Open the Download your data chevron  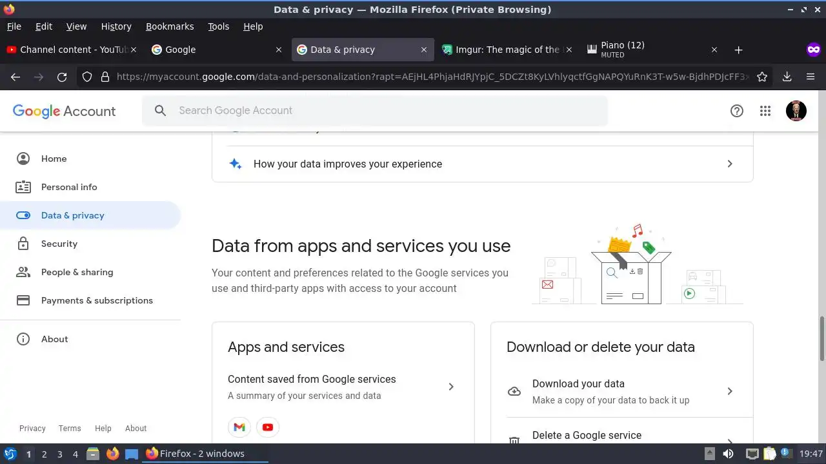(x=730, y=391)
